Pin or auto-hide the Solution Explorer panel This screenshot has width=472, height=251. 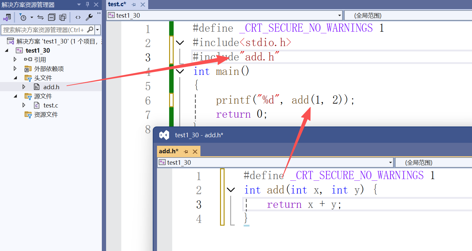[87, 5]
